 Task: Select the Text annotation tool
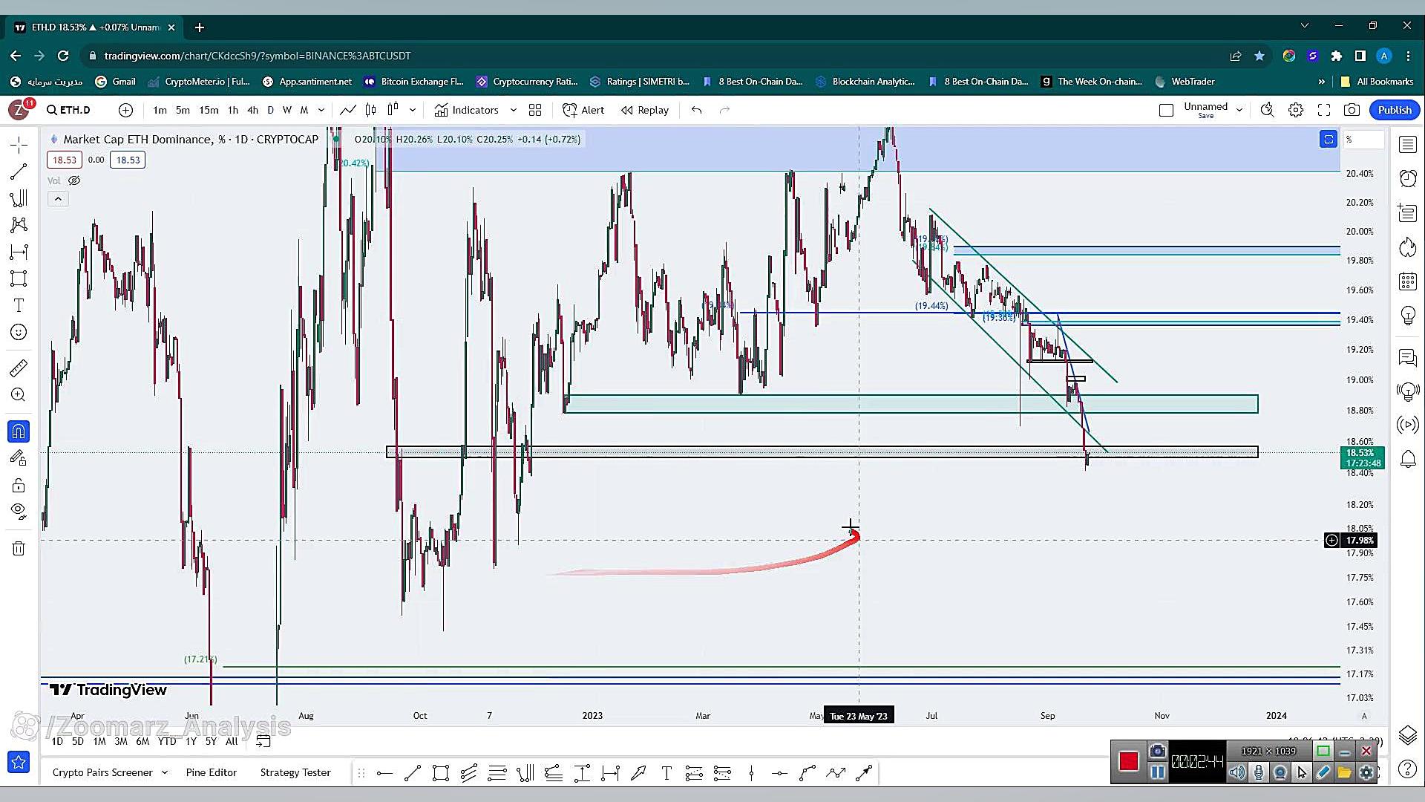pos(19,305)
